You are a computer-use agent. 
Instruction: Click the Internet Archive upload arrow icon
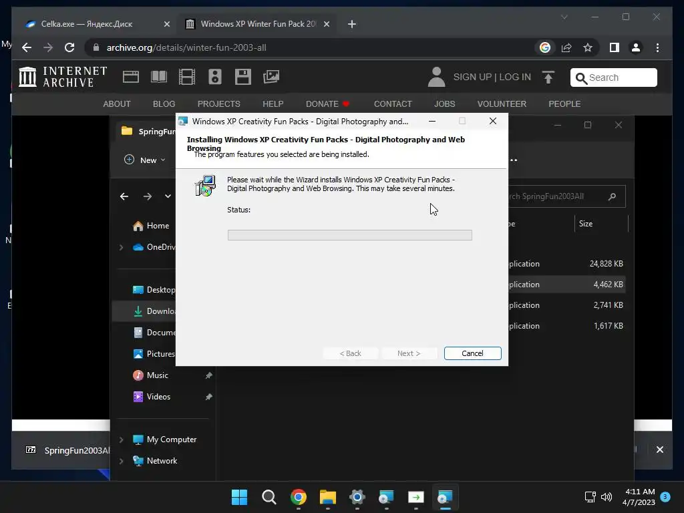[x=548, y=77]
